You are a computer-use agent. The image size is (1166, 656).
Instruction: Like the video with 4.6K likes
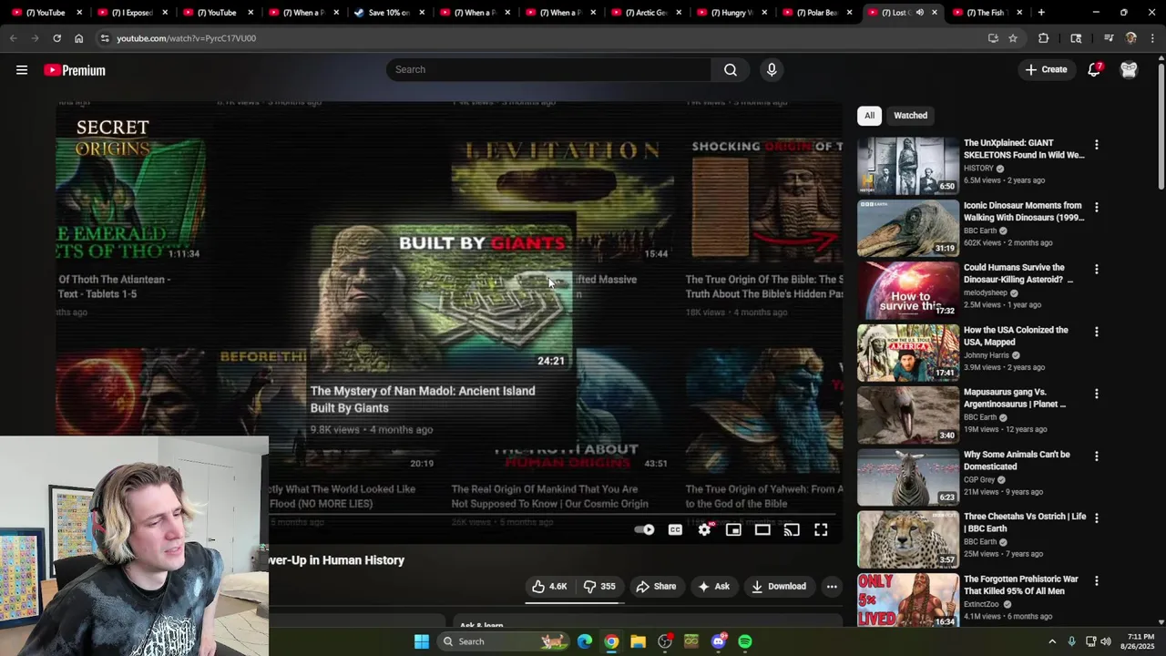550,587
